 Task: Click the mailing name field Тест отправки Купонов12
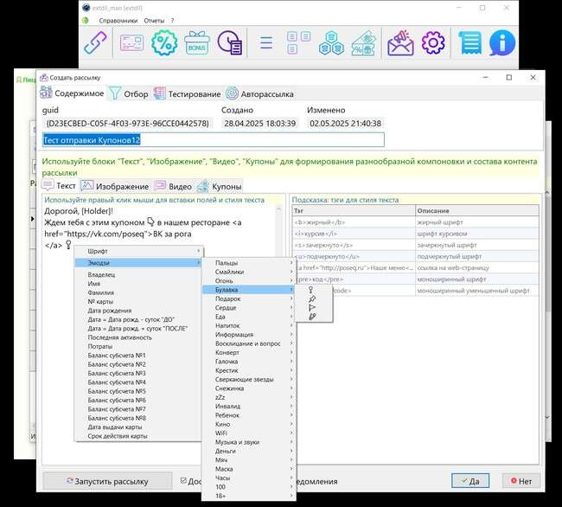click(x=212, y=140)
